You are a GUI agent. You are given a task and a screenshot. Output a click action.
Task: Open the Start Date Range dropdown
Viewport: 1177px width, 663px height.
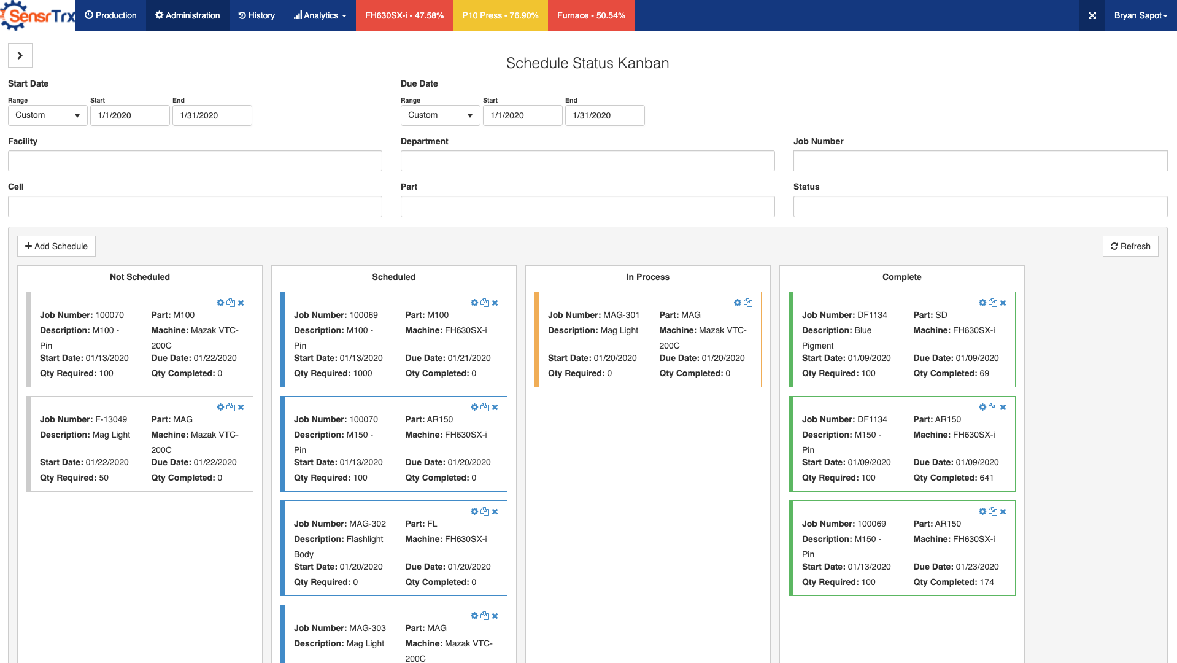(48, 115)
